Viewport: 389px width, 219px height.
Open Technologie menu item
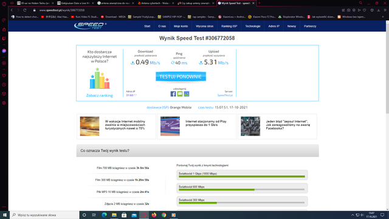253,26
